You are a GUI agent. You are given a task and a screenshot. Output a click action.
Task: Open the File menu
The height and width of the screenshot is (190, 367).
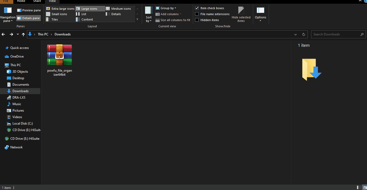[6, 1]
